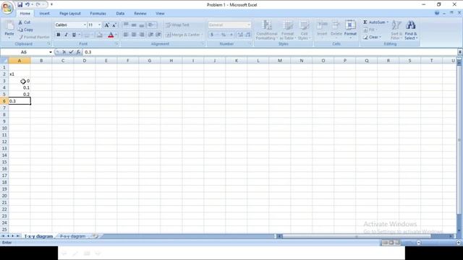463x260 pixels.
Task: Click the Paste clipboard icon
Action: point(9,26)
